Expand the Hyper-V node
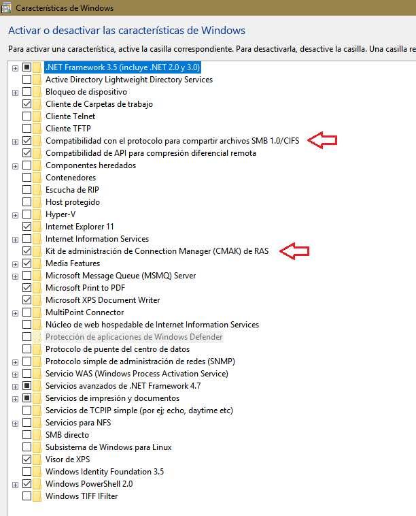The width and height of the screenshot is (416, 516). click(x=15, y=215)
